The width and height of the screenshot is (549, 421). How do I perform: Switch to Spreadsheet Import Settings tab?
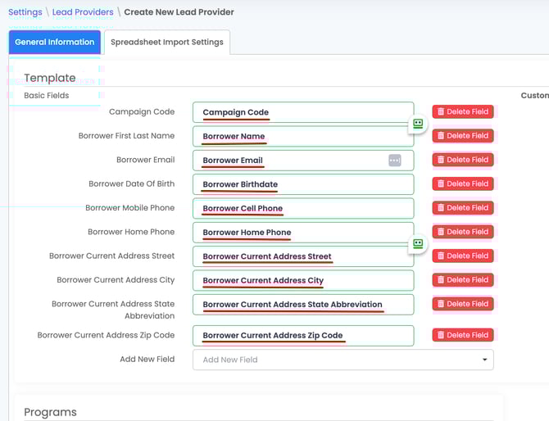[x=167, y=43]
